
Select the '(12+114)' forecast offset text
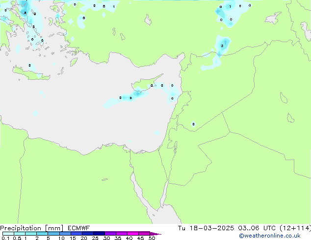click(295, 228)
